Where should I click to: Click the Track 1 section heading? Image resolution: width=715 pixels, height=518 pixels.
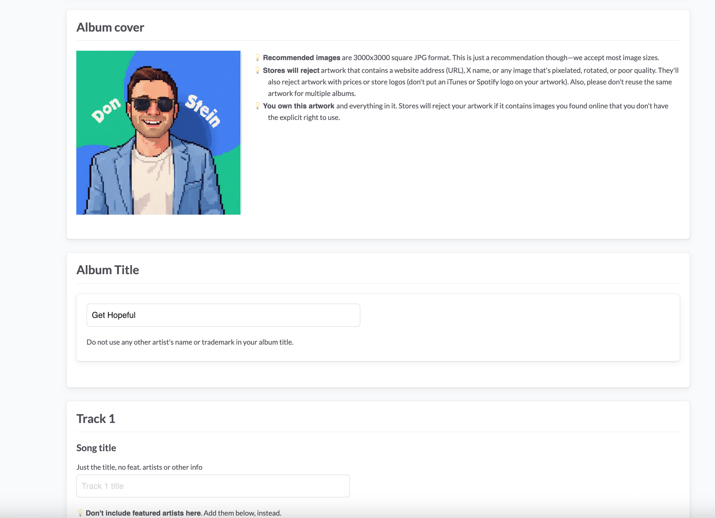pos(95,418)
